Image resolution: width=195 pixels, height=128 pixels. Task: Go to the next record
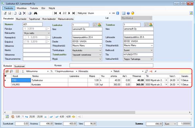click(x=69, y=13)
